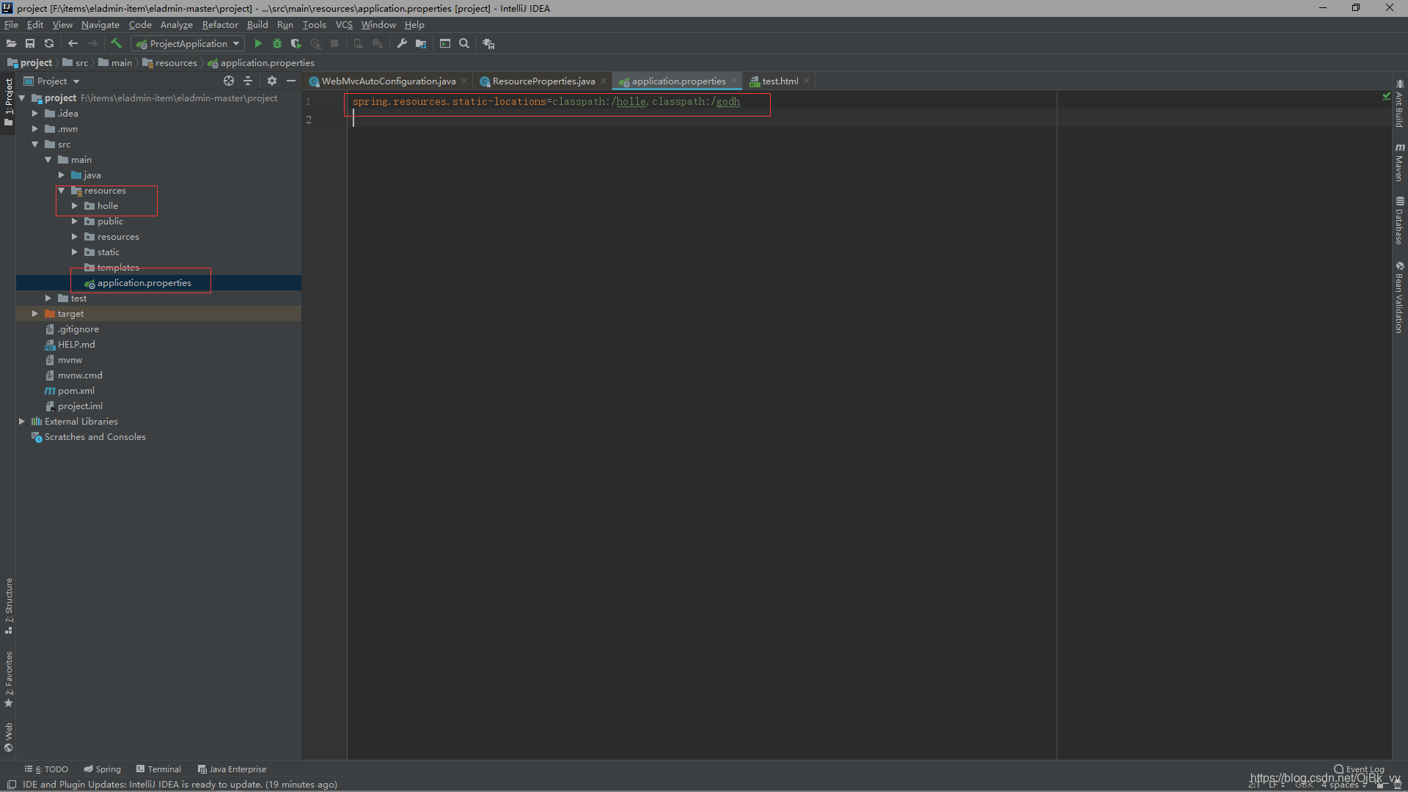Open Project Structure toolbar icon

click(x=421, y=44)
